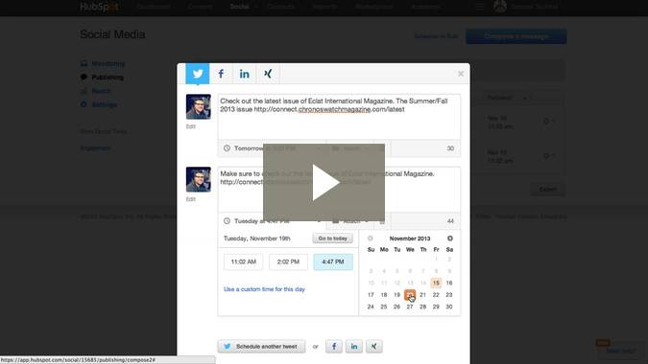Go to previous month in calendar
The image size is (648, 364).
click(371, 239)
